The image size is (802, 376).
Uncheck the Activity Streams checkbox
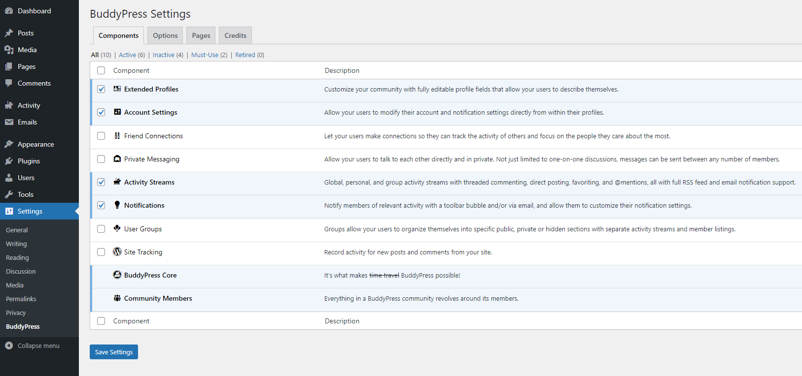(x=101, y=182)
